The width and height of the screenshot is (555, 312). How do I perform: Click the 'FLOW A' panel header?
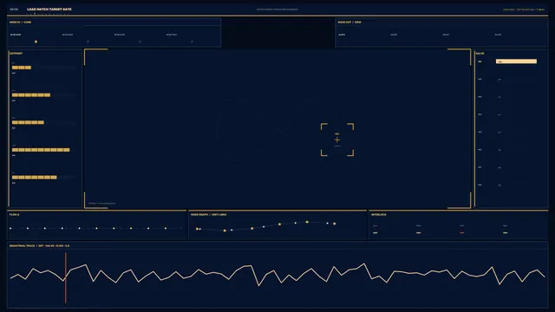[x=15, y=215]
